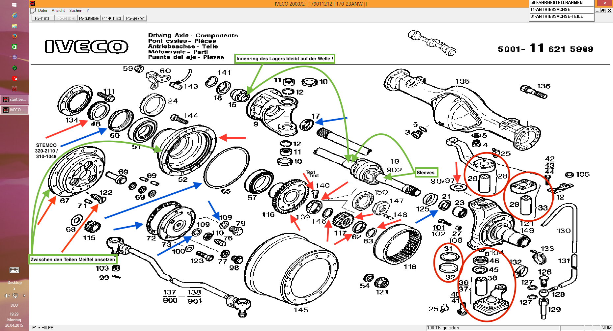Restore the inner document window
Image resolution: width=613 pixels, height=331 pixels.
pos(603,11)
